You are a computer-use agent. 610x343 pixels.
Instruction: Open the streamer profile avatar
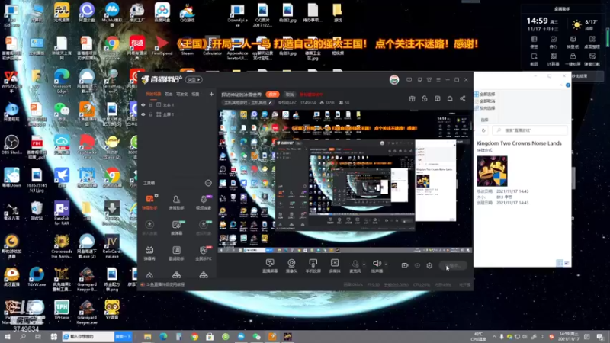(394, 80)
